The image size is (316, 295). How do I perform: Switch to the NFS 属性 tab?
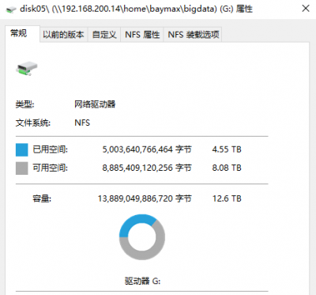click(142, 35)
